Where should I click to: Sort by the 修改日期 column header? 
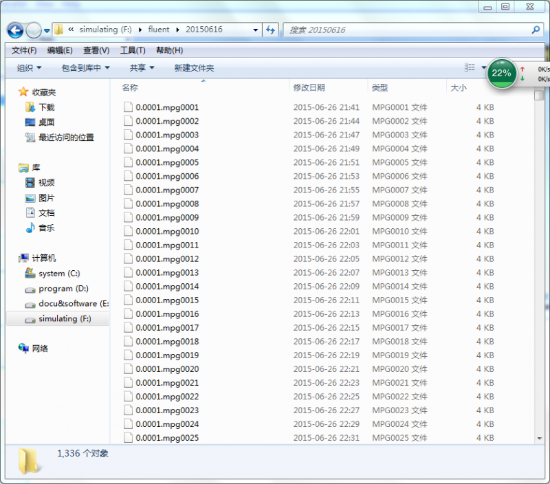tap(309, 88)
